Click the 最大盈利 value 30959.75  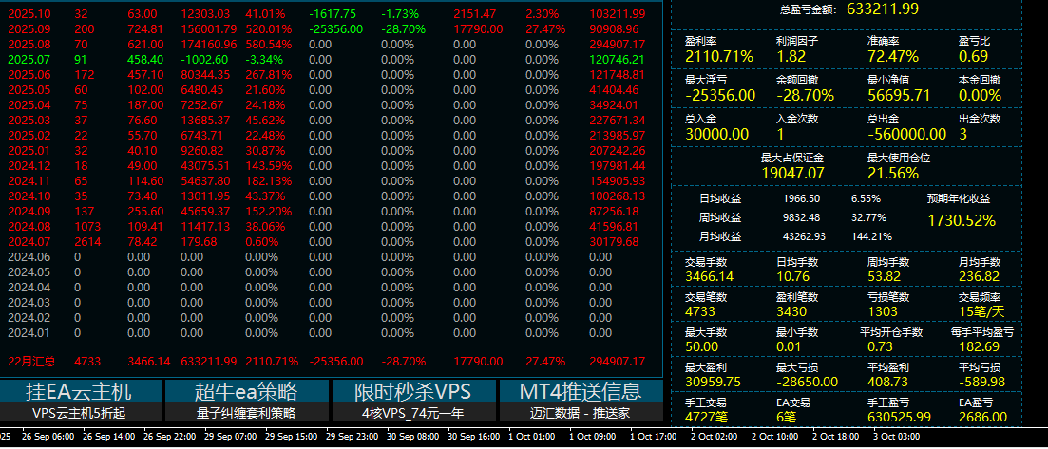point(714,382)
